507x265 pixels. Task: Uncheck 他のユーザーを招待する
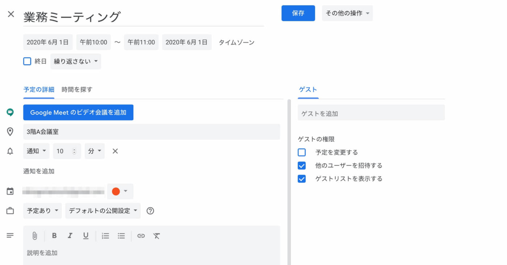point(302,165)
